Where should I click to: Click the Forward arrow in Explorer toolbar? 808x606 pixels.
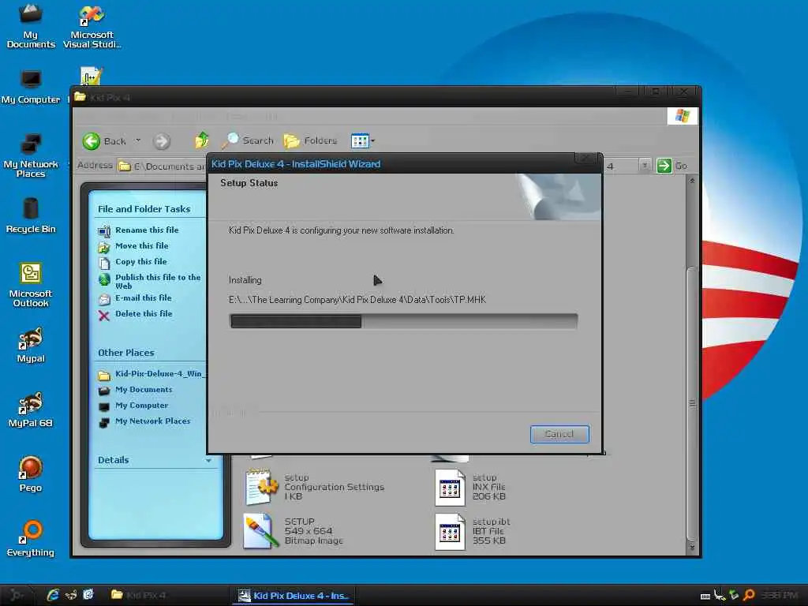[161, 141]
